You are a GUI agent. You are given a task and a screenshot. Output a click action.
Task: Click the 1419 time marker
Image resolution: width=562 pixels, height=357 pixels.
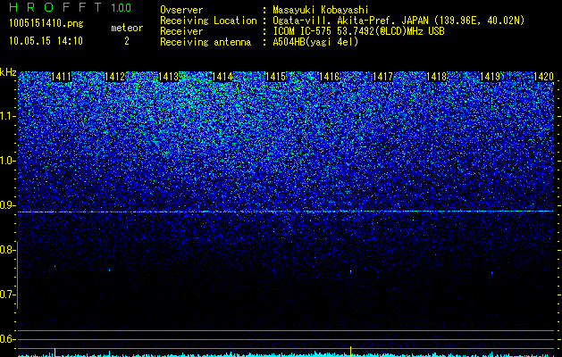pos(490,77)
